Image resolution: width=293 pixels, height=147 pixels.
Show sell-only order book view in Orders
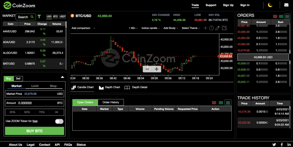(275, 16)
